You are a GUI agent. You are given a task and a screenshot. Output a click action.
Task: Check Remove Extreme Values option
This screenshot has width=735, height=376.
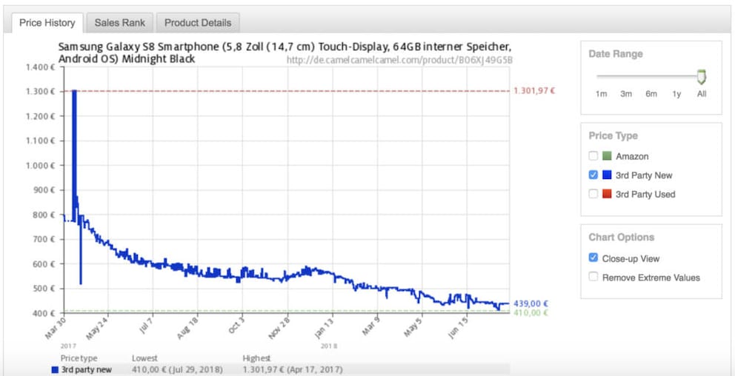click(593, 278)
